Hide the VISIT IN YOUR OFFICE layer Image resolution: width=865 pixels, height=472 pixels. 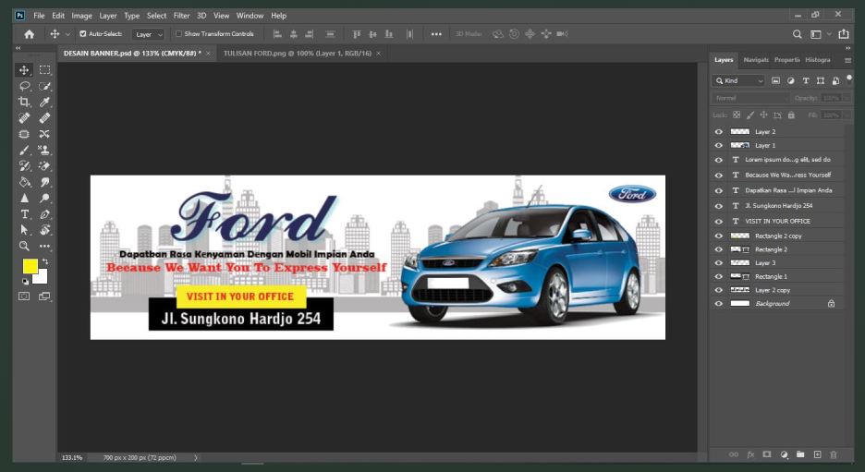pos(718,221)
